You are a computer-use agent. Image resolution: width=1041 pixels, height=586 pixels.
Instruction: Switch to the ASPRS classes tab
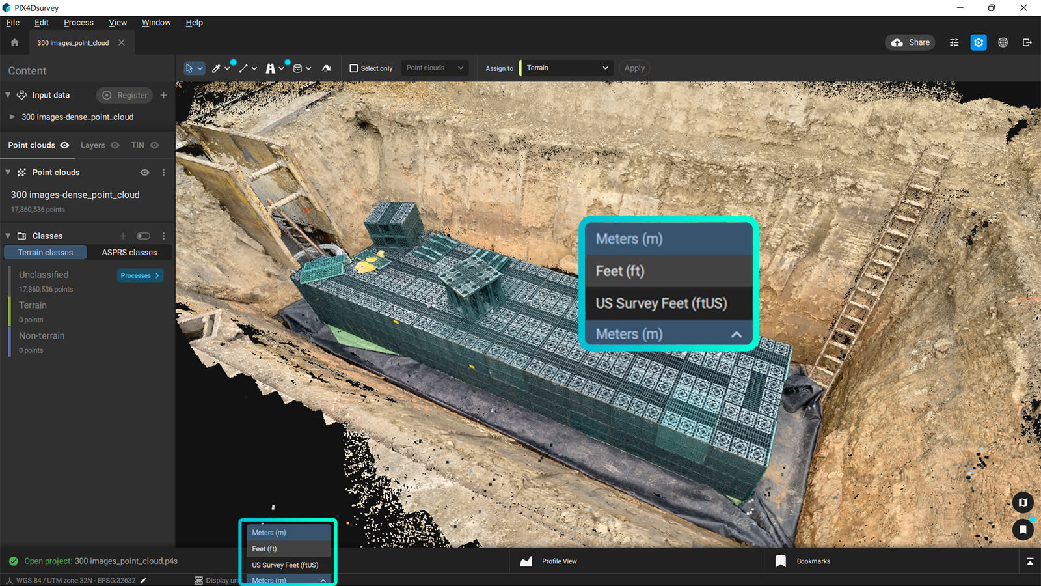tap(128, 252)
